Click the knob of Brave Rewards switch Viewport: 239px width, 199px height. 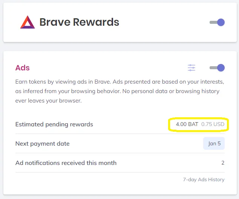(x=221, y=22)
